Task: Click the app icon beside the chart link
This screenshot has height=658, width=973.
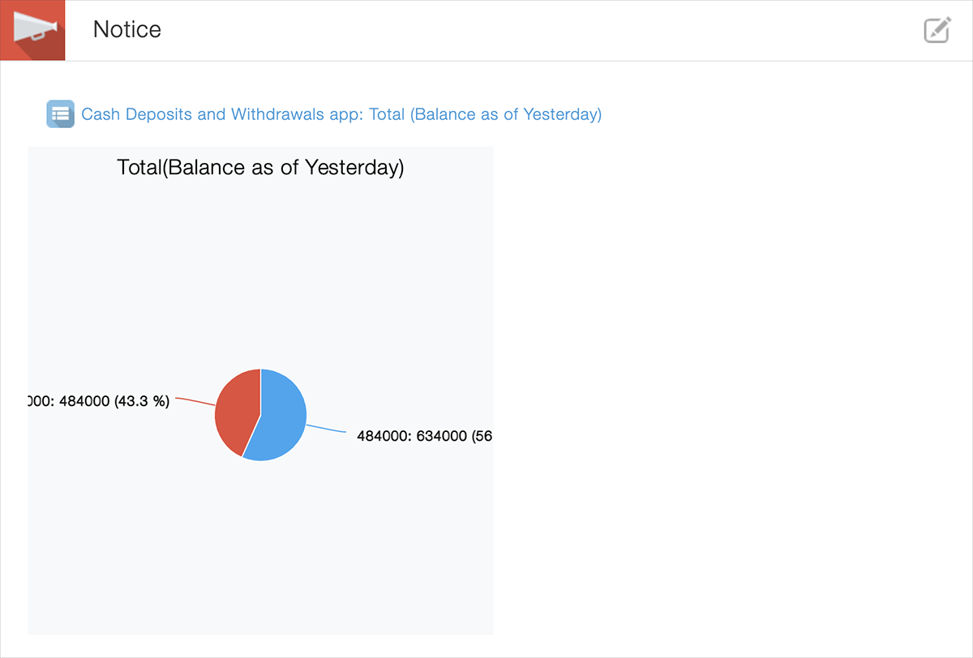Action: [60, 114]
